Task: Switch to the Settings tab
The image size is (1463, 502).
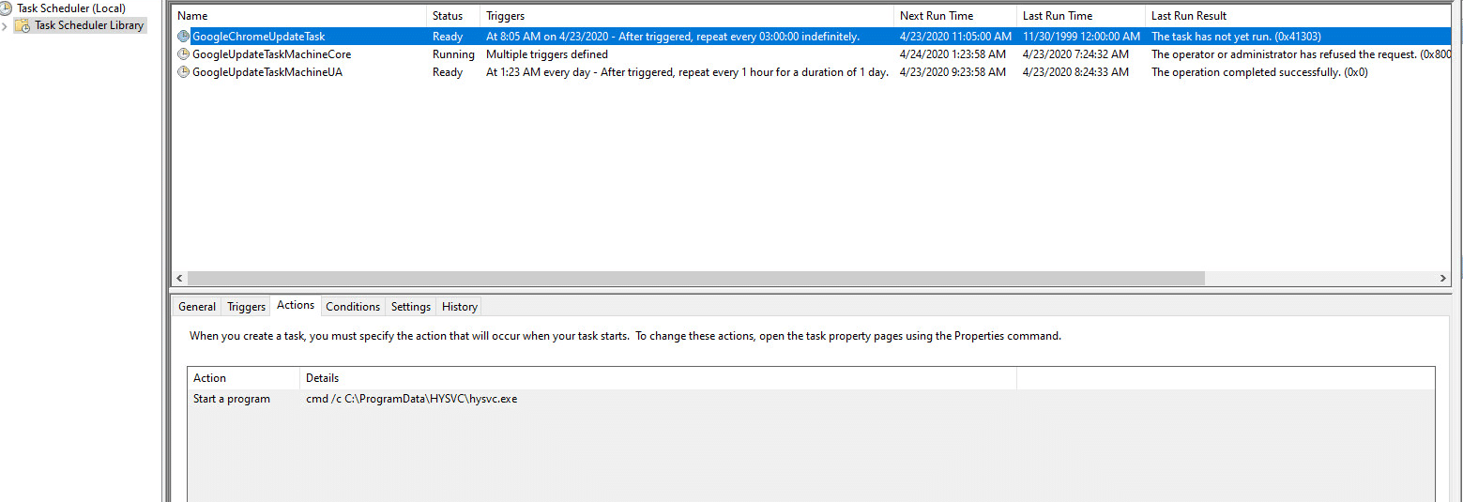Action: point(411,307)
